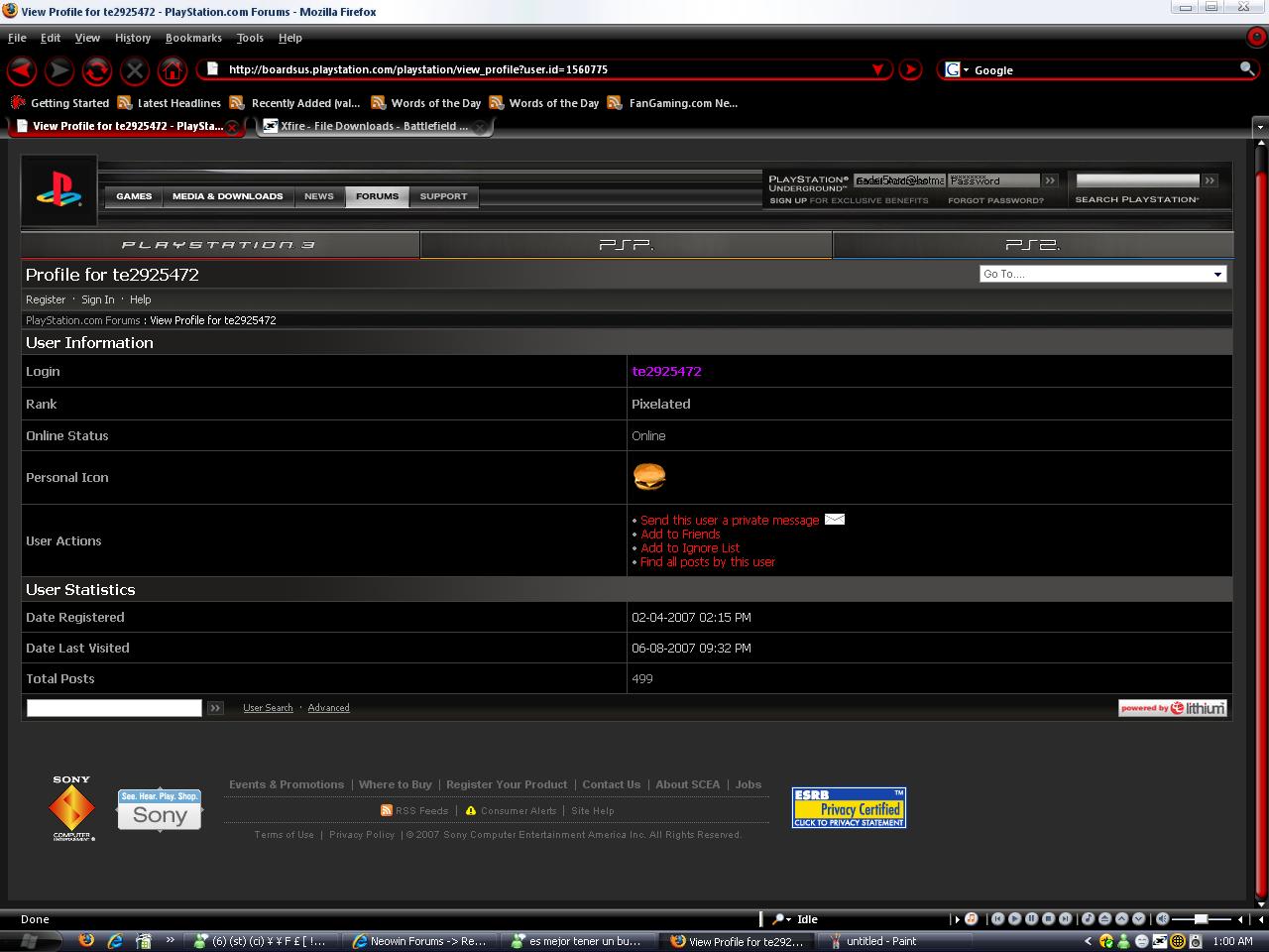
Task: Click the te2925472 login name
Action: coord(666,371)
